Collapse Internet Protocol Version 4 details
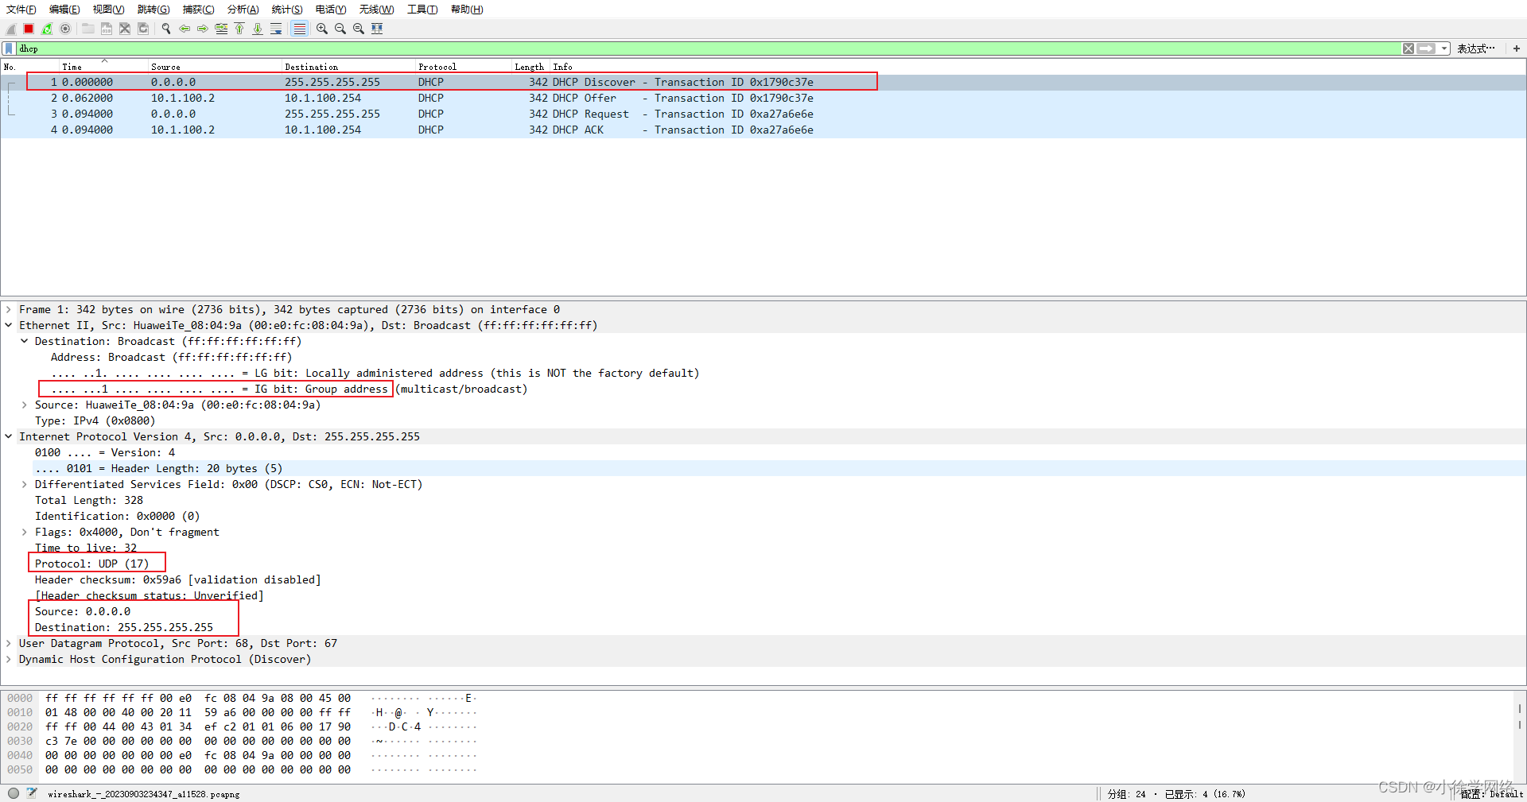The image size is (1527, 802). pyautogui.click(x=9, y=436)
